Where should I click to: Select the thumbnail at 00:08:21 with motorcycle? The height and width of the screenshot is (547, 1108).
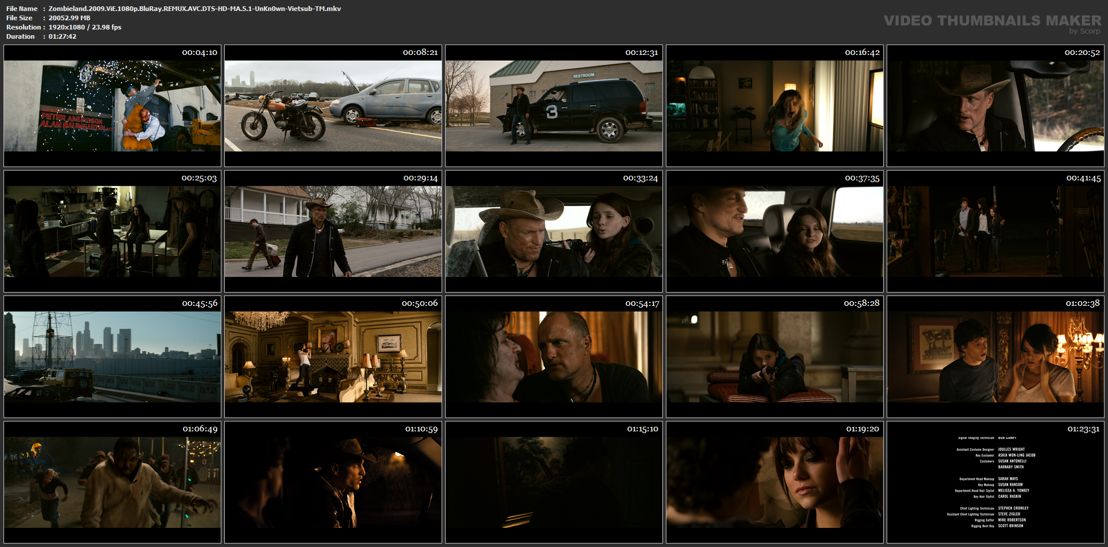[333, 106]
